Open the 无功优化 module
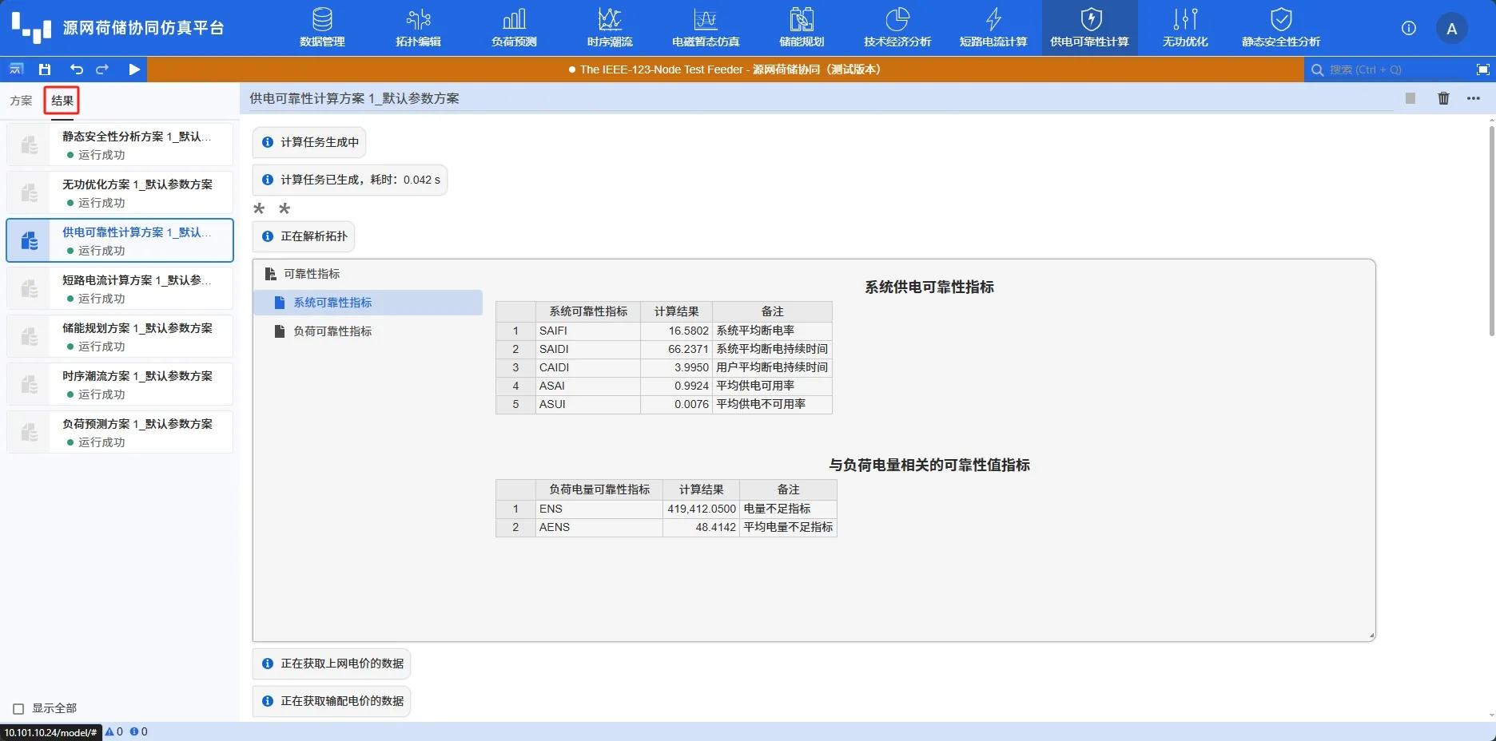Screen dimensions: 1496x741 (1185, 28)
